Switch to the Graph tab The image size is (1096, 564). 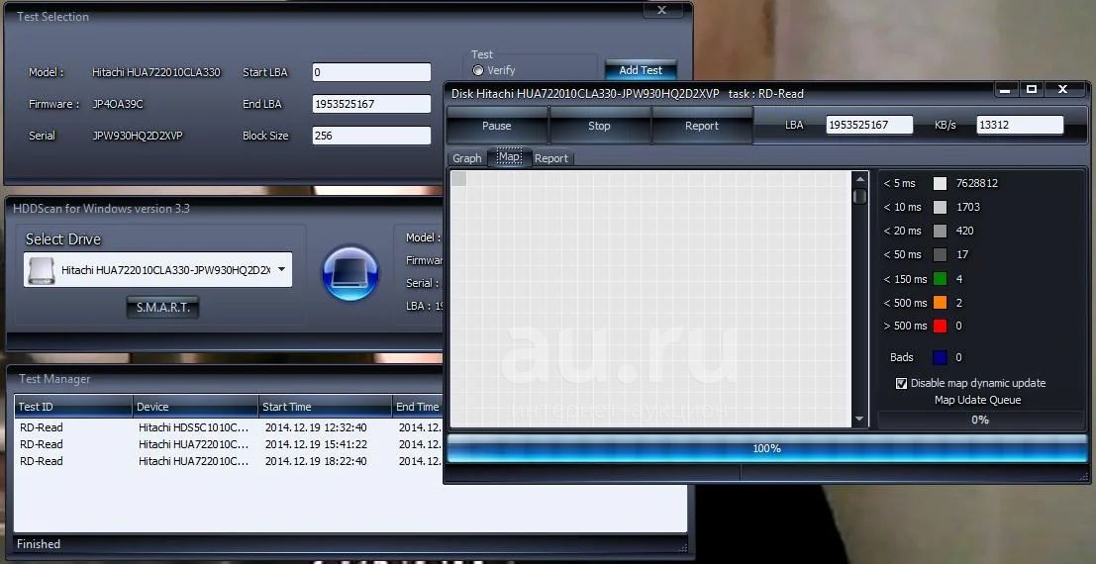pyautogui.click(x=467, y=158)
